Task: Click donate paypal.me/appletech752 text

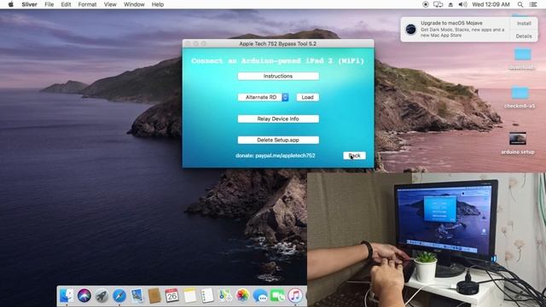Action: pyautogui.click(x=275, y=155)
